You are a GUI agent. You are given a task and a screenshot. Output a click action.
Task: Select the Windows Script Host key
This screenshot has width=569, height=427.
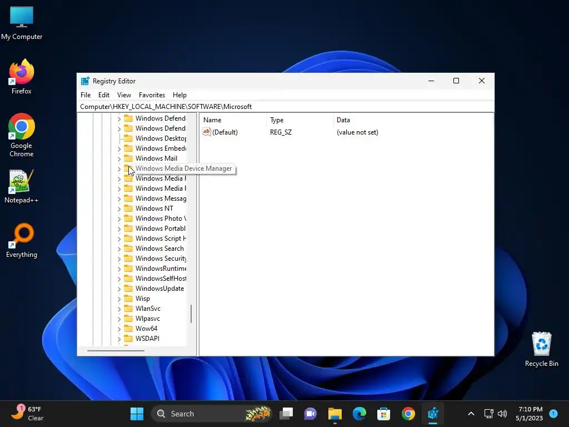coord(161,238)
